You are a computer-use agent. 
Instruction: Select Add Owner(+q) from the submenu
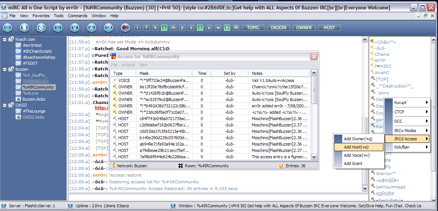tap(359, 139)
